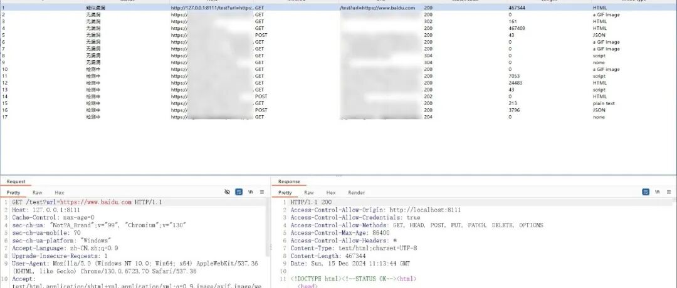Click the 无漏洞 status in row 7
Viewport: 677px width, 288px height.
coord(93,49)
